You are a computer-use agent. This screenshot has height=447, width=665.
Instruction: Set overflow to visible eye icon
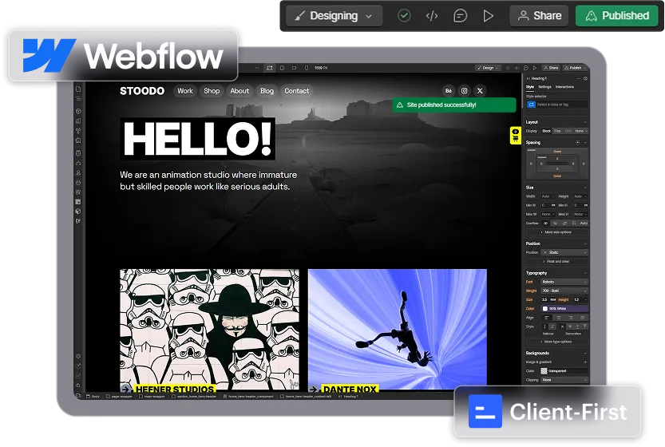pos(546,223)
